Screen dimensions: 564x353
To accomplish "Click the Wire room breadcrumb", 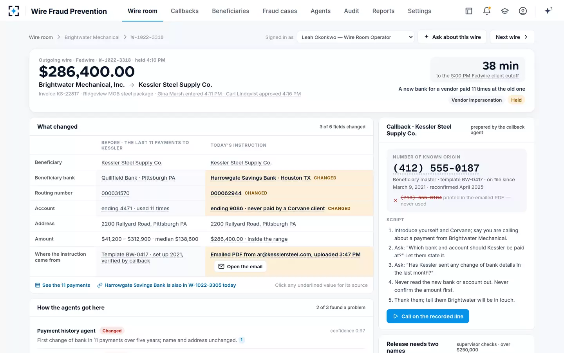I will [x=41, y=37].
